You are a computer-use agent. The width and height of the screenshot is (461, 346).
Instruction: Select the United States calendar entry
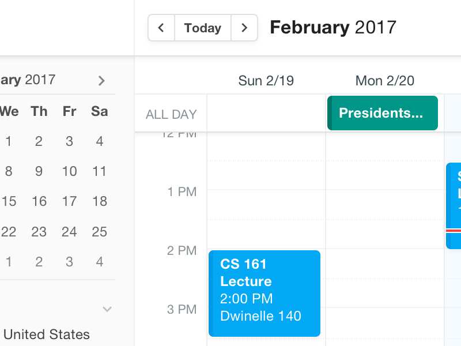click(46, 334)
